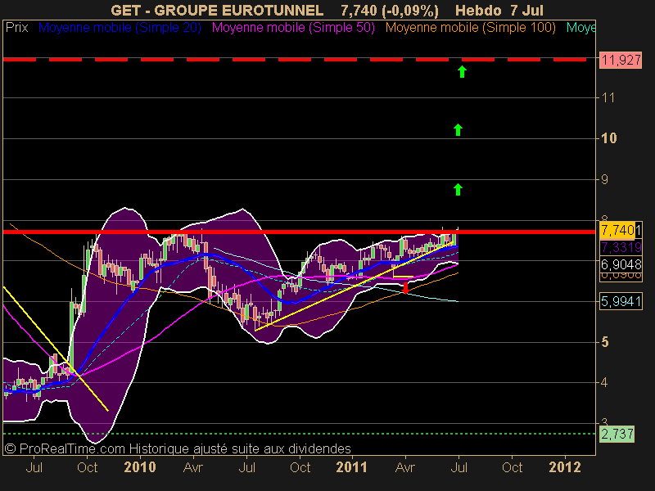Click the yellow 7,7401 current price tag

621,230
